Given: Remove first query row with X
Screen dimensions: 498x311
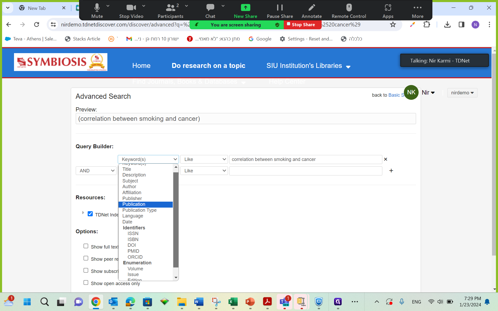Looking at the screenshot, I should click(385, 159).
